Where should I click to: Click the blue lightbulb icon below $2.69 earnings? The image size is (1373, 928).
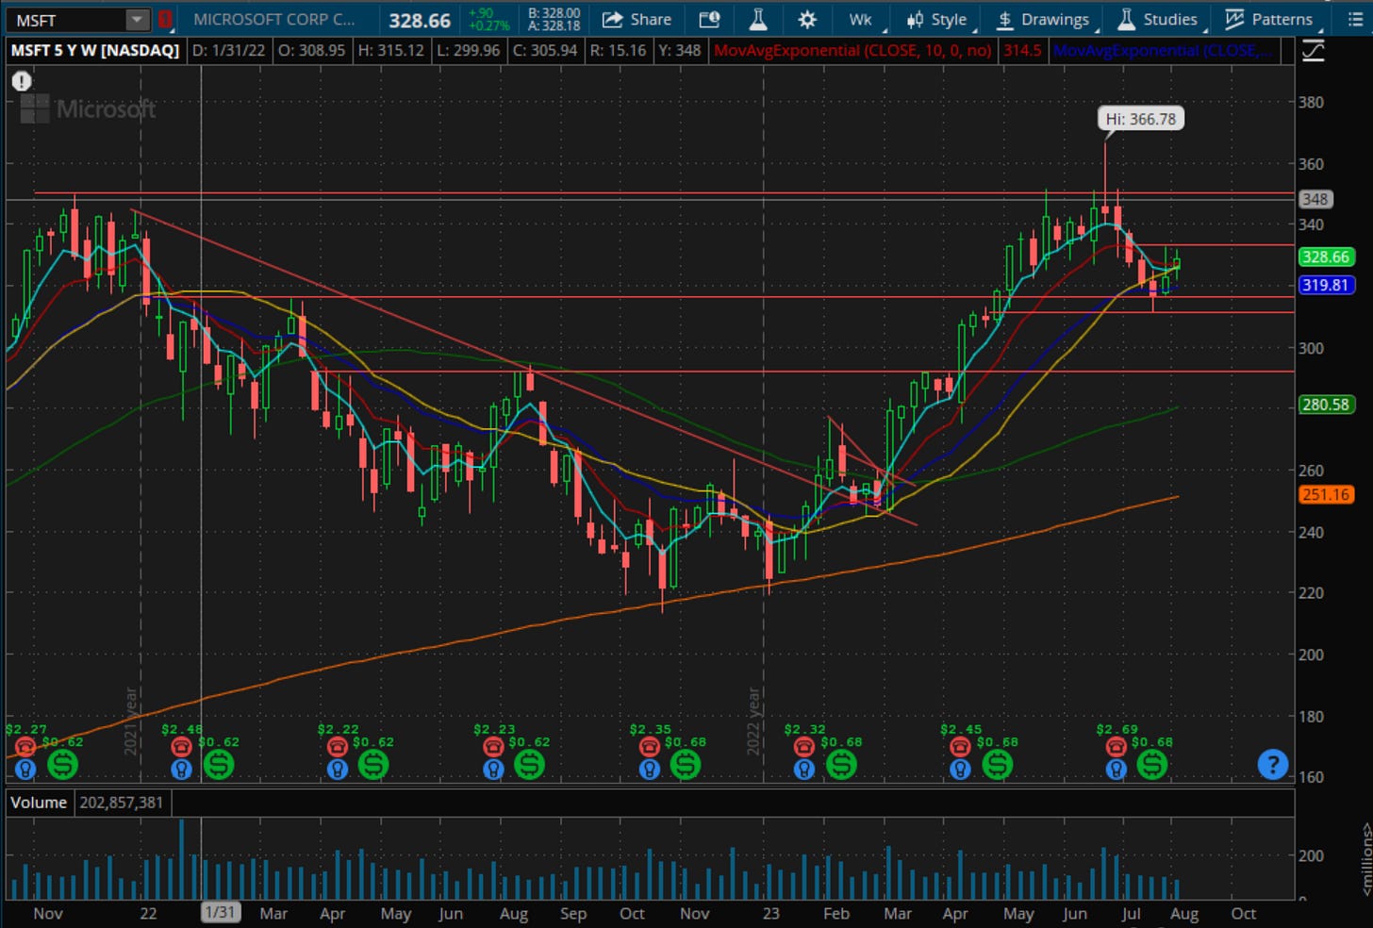tap(1116, 769)
